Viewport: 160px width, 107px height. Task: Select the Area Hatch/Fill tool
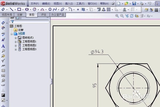pyautogui.click(x=3, y=95)
